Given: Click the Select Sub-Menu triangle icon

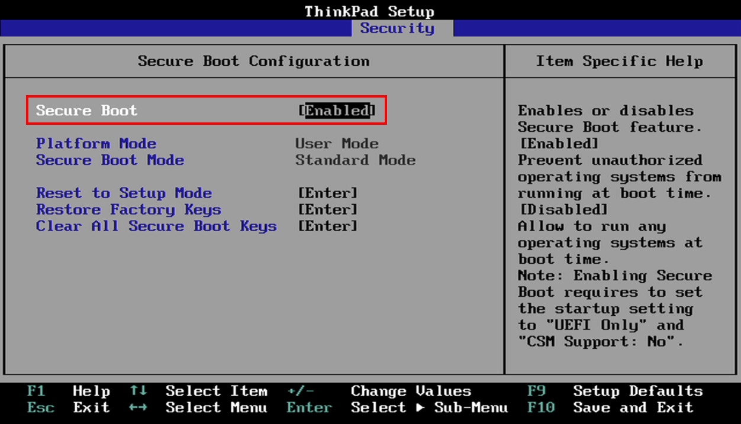Looking at the screenshot, I should (420, 408).
